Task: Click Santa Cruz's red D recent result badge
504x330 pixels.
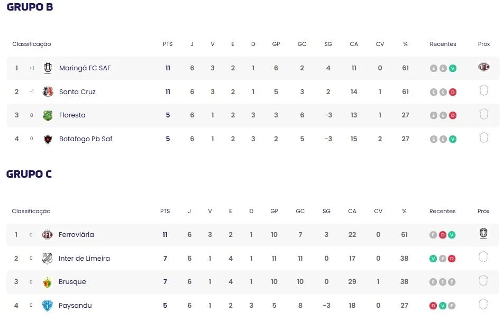Action: click(453, 92)
